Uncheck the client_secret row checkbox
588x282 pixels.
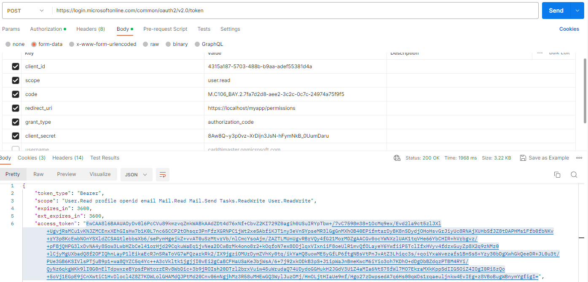(16, 136)
